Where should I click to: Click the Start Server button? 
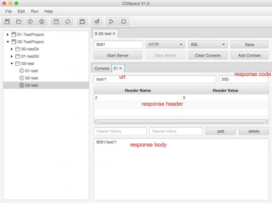click(x=118, y=56)
